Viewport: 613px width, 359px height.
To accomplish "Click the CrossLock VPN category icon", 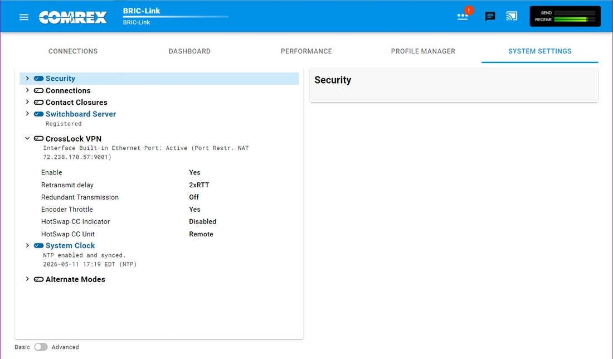I will pos(38,138).
